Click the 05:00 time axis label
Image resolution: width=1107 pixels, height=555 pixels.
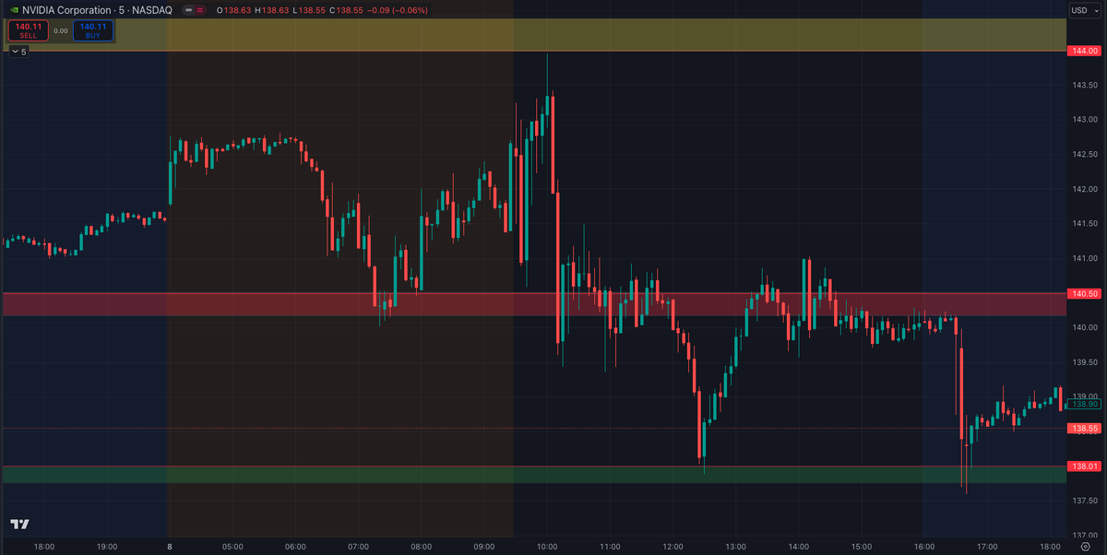[232, 546]
